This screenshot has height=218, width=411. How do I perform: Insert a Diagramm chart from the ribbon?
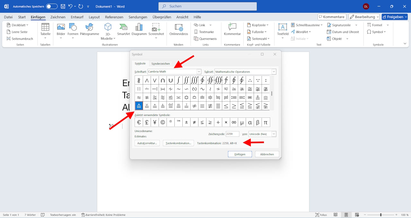point(139,28)
